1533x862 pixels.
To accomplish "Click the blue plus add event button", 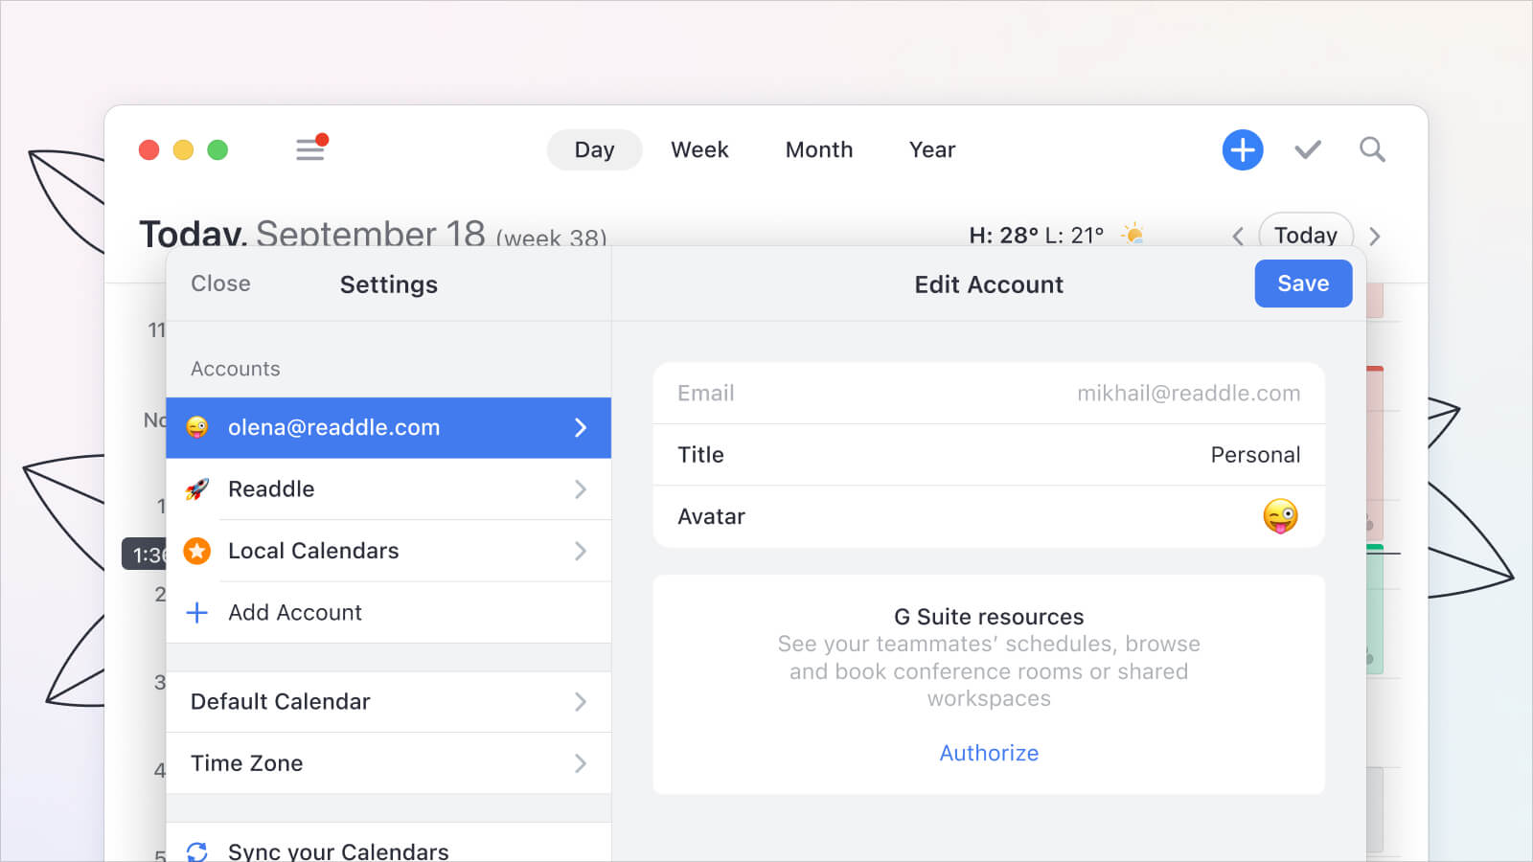I will (x=1242, y=150).
